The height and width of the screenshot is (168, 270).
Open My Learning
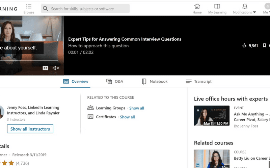pyautogui.click(x=217, y=9)
